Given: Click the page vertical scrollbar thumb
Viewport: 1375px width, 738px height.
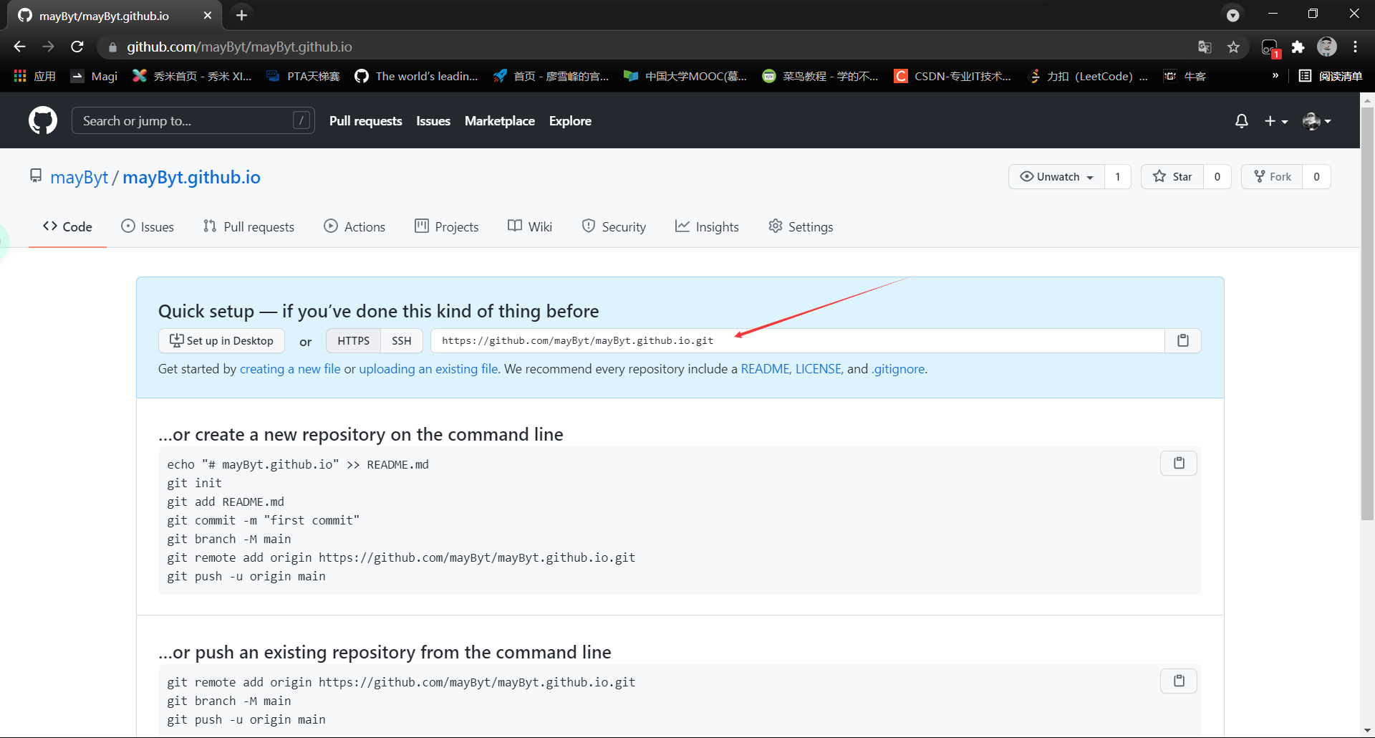Looking at the screenshot, I should point(1367,314).
